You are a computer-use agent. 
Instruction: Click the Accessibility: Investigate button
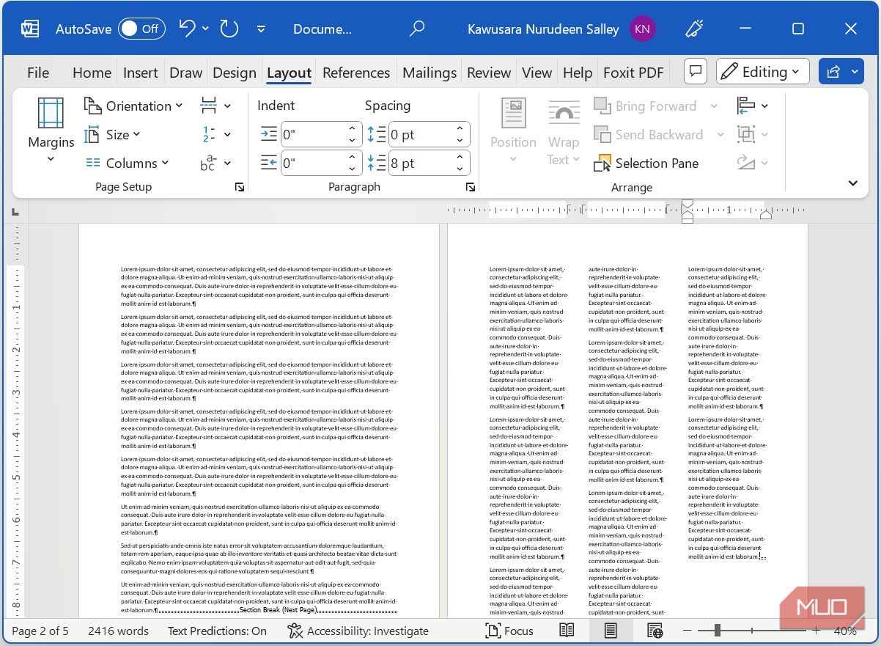pyautogui.click(x=358, y=631)
